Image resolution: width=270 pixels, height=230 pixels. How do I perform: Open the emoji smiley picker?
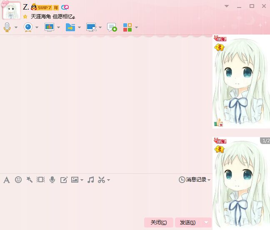[18, 180]
